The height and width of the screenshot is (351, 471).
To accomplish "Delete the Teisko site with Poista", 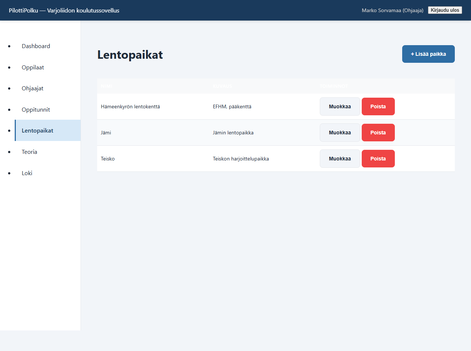I will point(378,159).
